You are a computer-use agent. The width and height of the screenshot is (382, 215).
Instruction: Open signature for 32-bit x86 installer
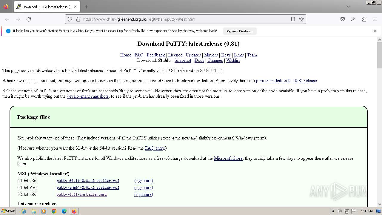click(144, 194)
